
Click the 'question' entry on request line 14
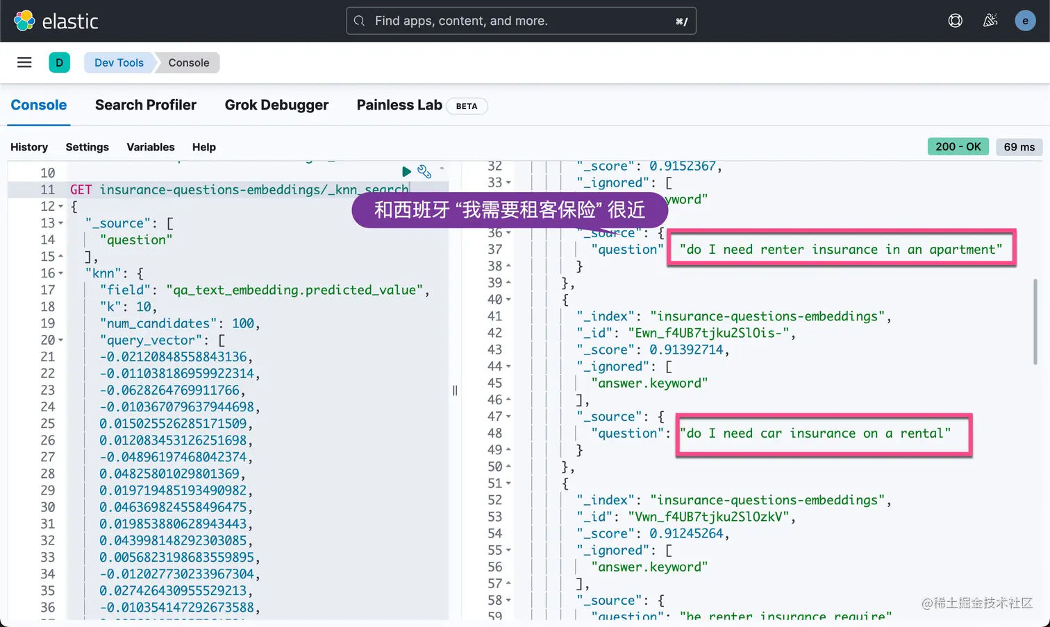point(135,240)
